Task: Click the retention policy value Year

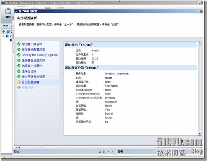Action: pos(108,110)
